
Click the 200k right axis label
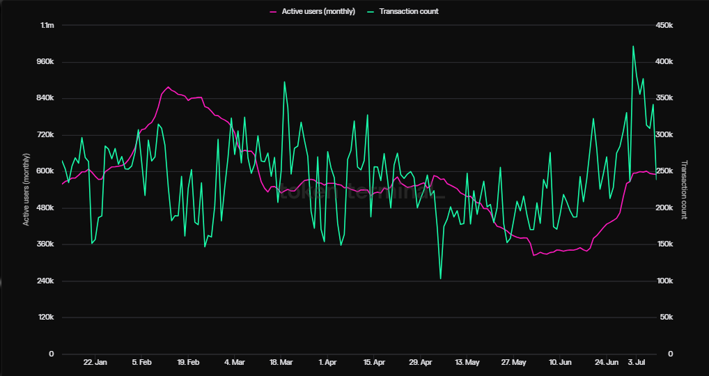click(664, 208)
